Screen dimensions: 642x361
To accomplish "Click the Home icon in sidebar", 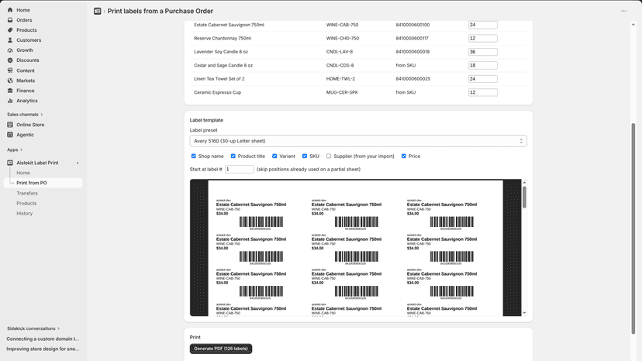I will point(10,10).
